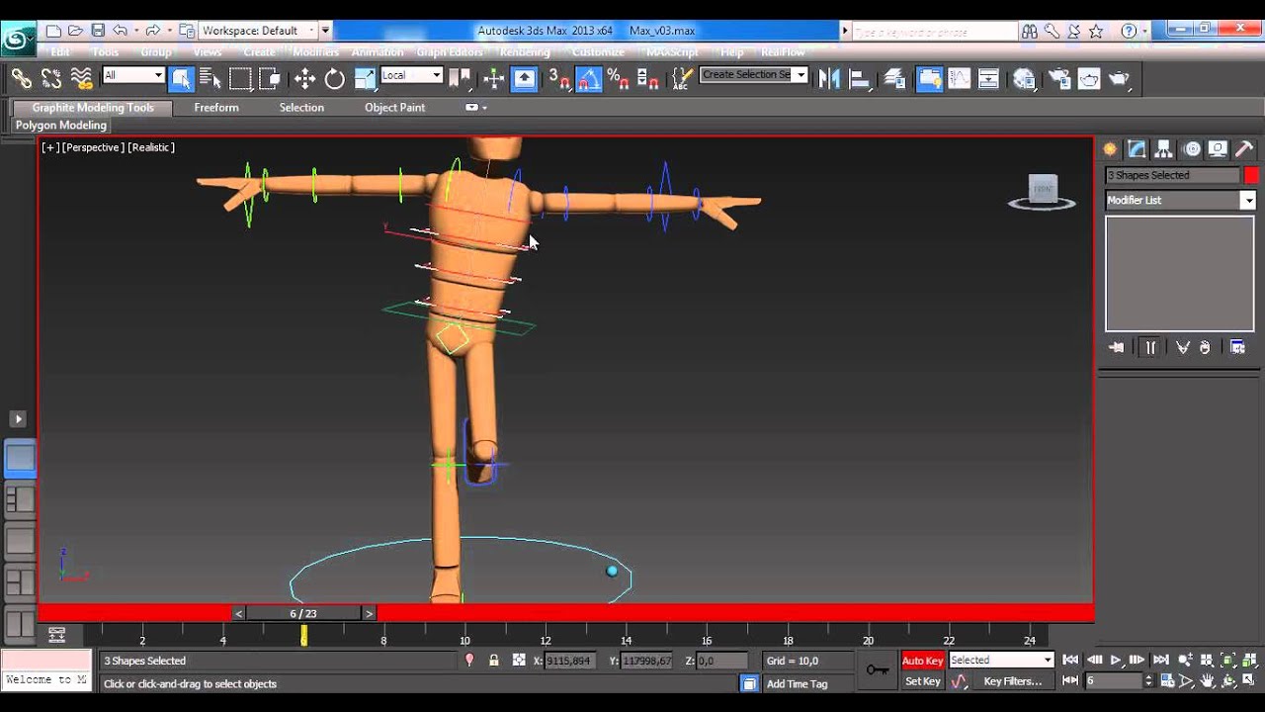The height and width of the screenshot is (712, 1265).
Task: Select the Move transform tool
Action: coord(304,78)
